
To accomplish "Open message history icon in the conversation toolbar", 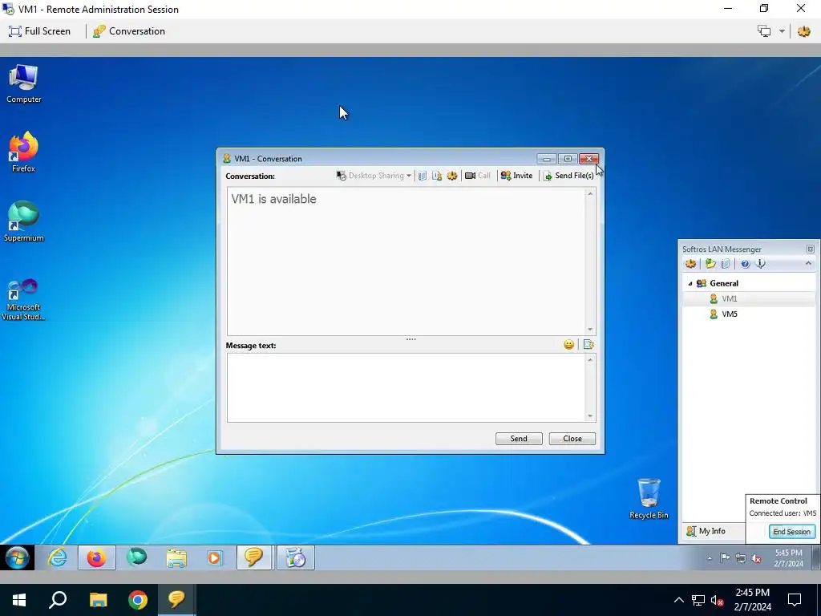I will click(423, 176).
